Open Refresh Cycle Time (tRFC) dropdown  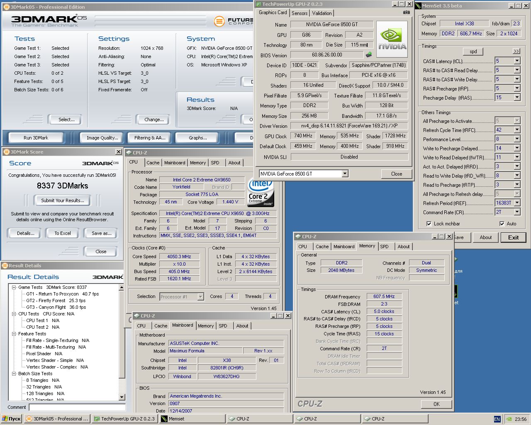tap(517, 130)
